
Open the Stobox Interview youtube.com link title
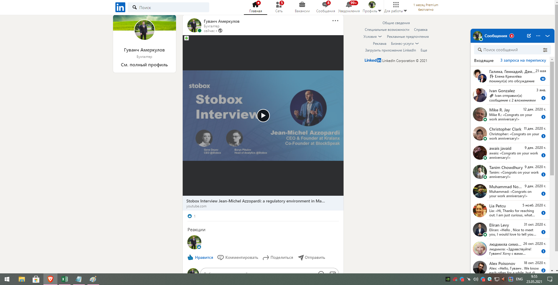point(256,201)
